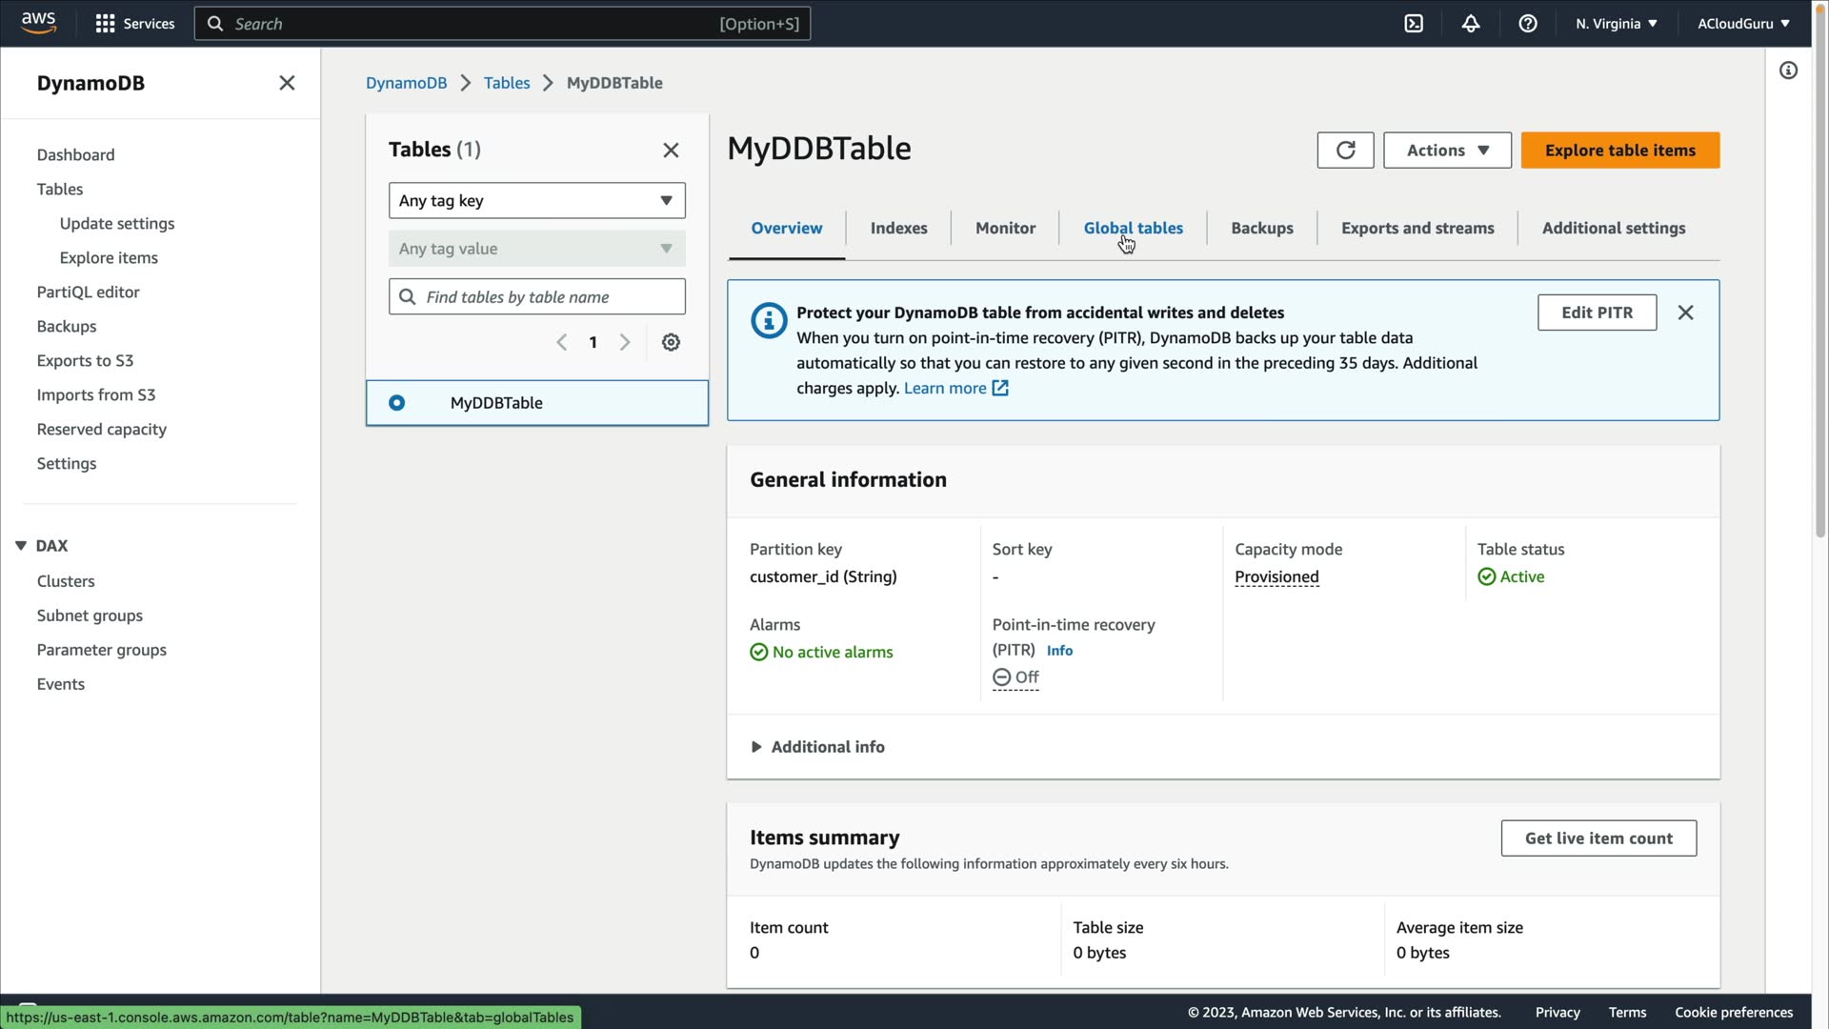Click the Explore table items button
1829x1029 pixels.
tap(1619, 151)
